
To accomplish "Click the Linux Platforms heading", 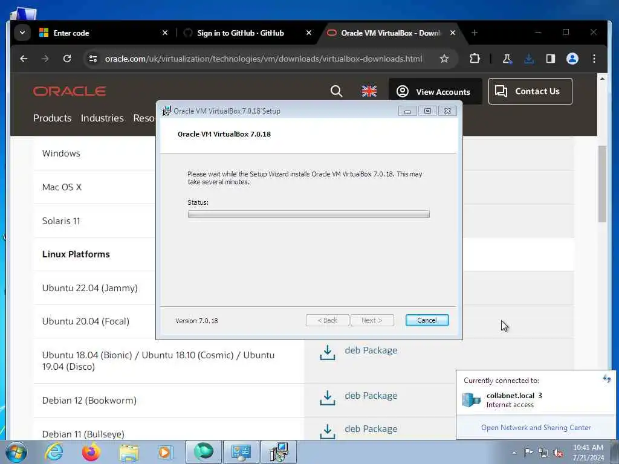I will pos(76,254).
